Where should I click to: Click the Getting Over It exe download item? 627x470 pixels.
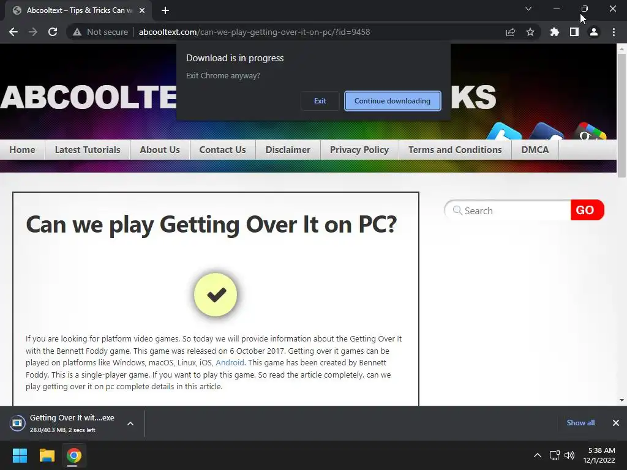click(x=63, y=423)
